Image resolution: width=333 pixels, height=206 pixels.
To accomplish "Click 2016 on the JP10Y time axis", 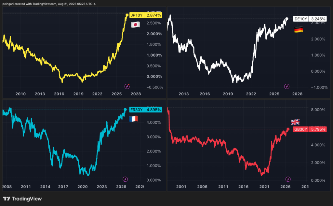I will tap(59, 94).
